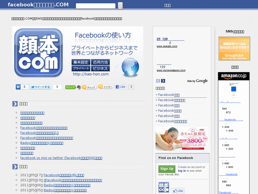Click the globe image in banner

(x=130, y=67)
